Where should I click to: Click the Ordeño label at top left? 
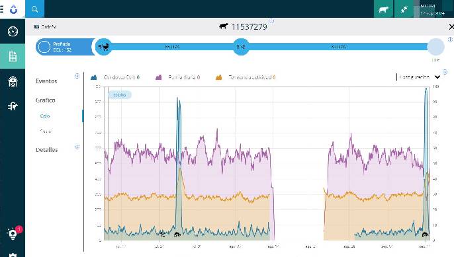coord(46,27)
